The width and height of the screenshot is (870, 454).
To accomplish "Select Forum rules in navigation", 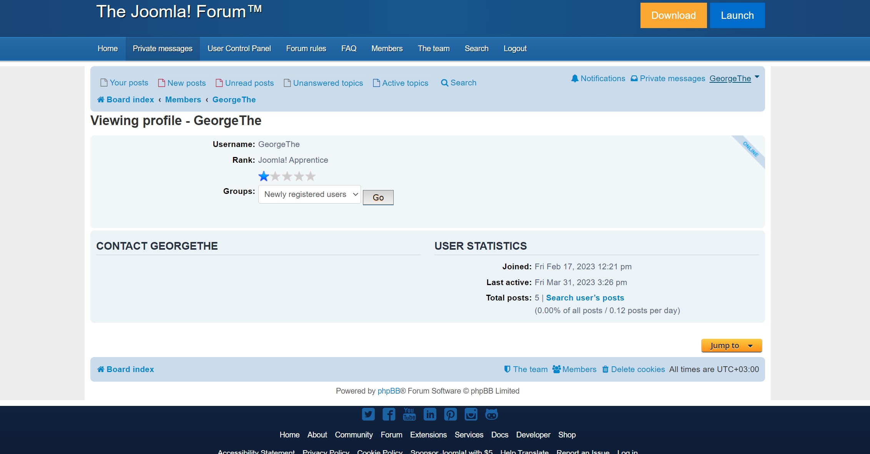I will 306,48.
